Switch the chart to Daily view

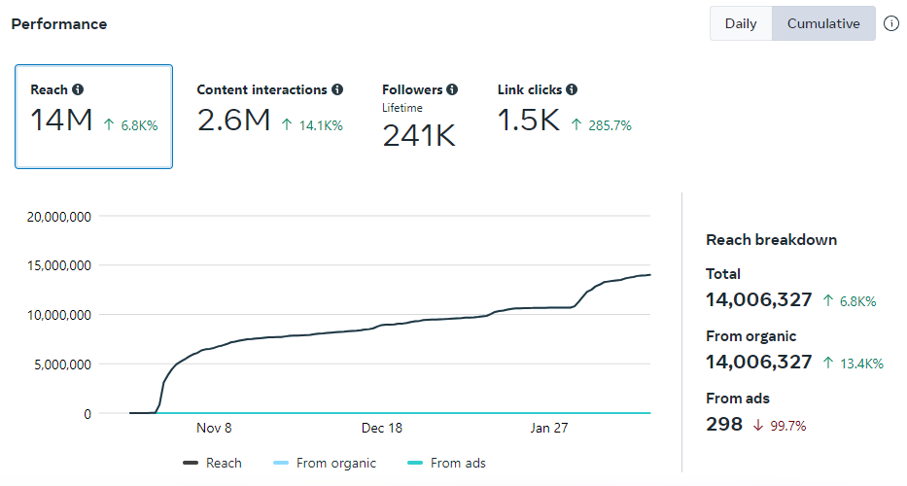click(x=741, y=23)
